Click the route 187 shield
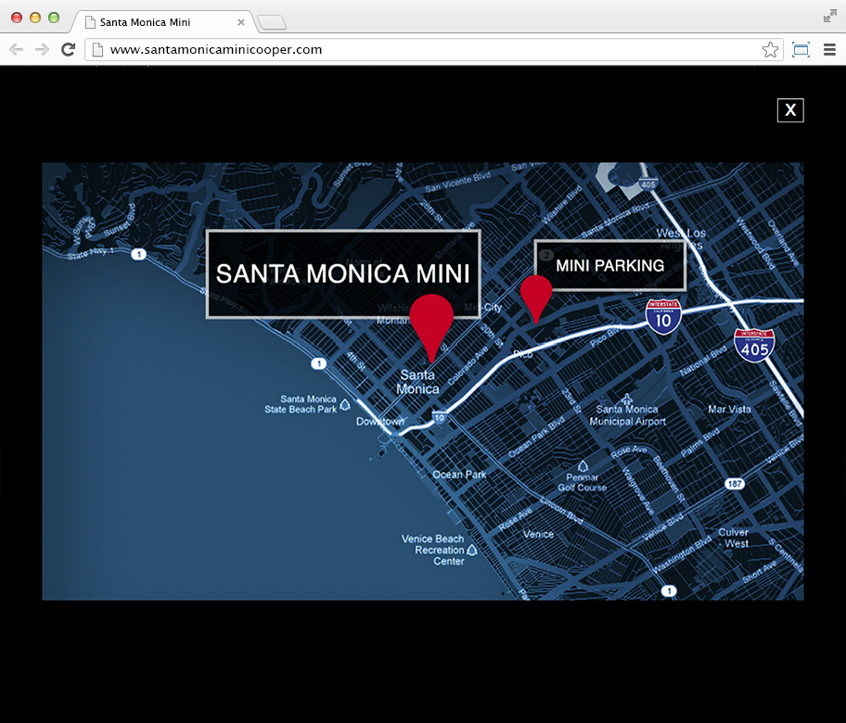This screenshot has width=846, height=723. point(735,484)
